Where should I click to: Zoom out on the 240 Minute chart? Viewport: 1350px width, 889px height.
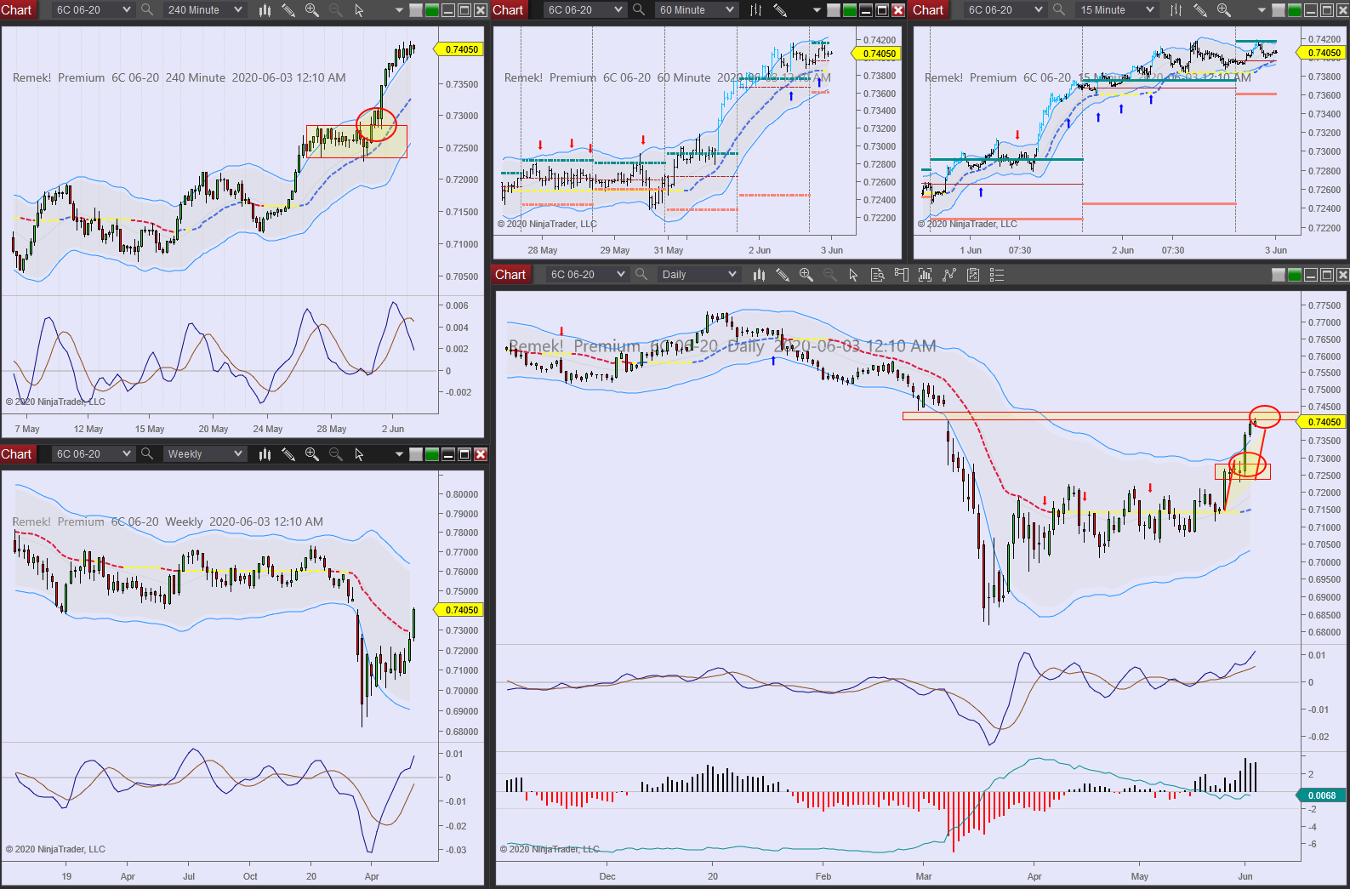[x=336, y=10]
